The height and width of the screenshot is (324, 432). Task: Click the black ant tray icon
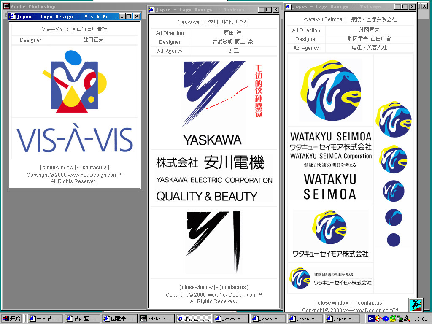[x=407, y=319]
